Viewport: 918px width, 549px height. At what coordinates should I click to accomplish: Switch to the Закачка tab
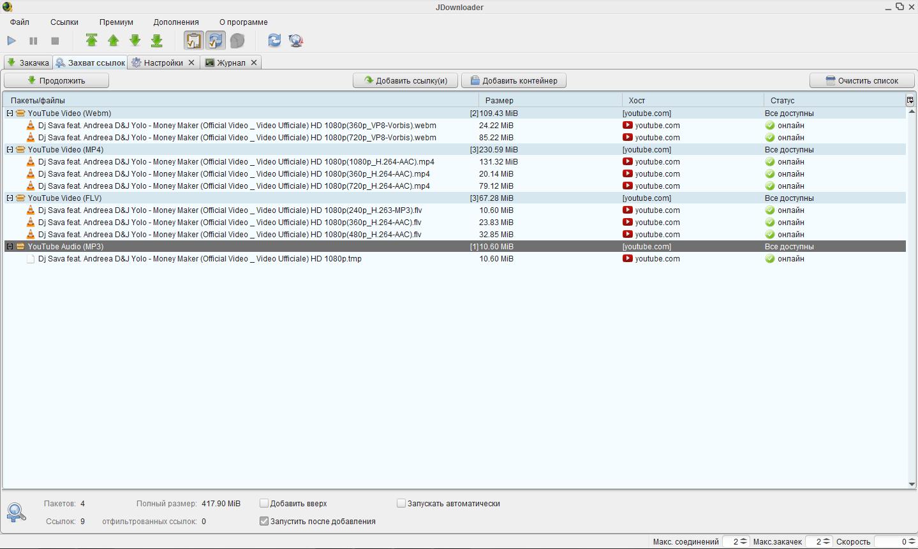point(28,62)
